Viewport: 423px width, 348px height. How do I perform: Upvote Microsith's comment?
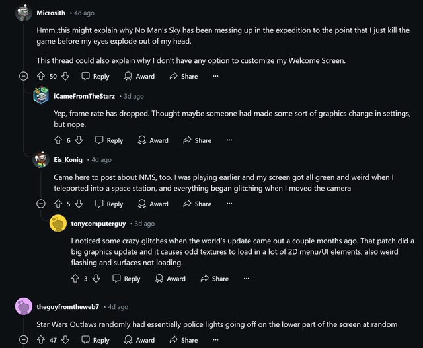click(x=41, y=77)
